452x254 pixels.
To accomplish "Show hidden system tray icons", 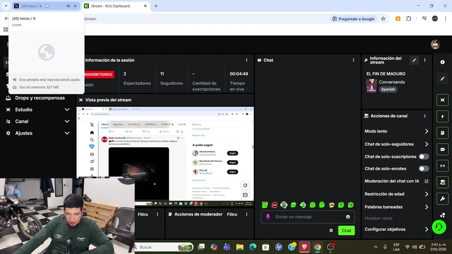I will coord(375,247).
